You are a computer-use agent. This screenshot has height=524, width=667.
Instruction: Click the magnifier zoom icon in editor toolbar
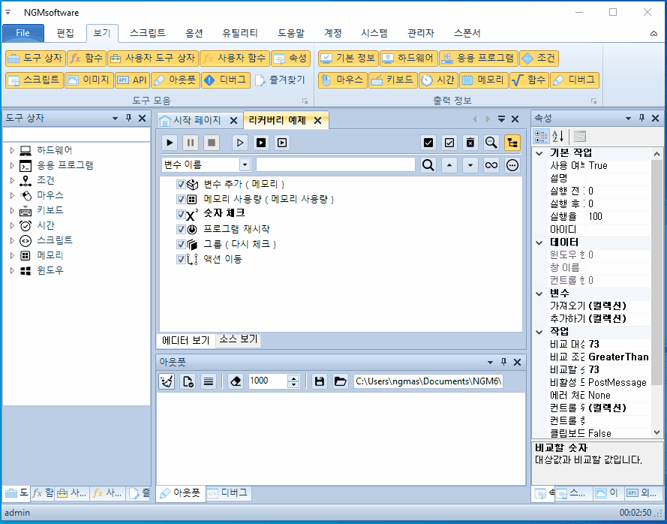click(491, 143)
